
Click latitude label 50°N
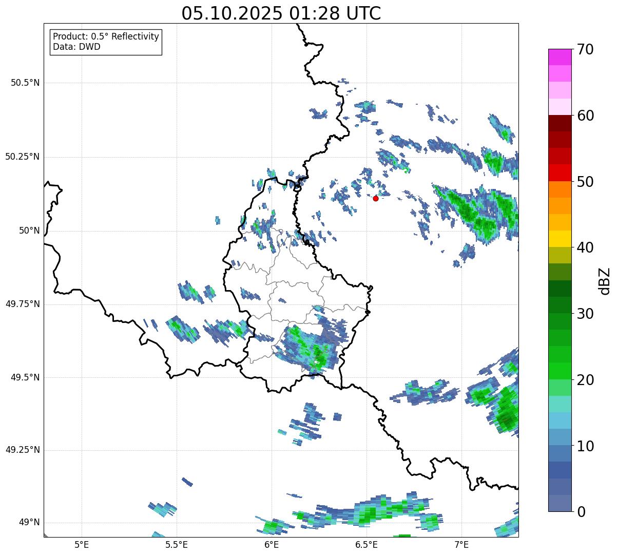click(x=29, y=231)
